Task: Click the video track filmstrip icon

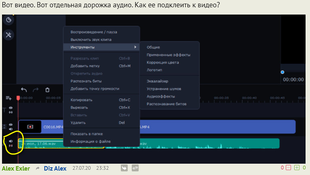Action: pos(4,127)
